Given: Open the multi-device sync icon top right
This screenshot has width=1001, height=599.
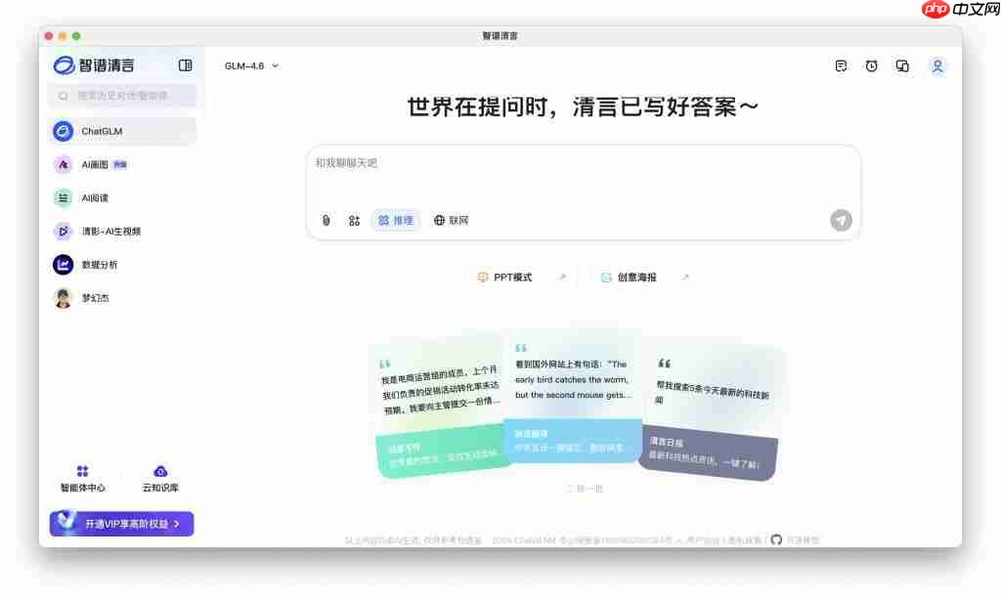Looking at the screenshot, I should pyautogui.click(x=901, y=65).
